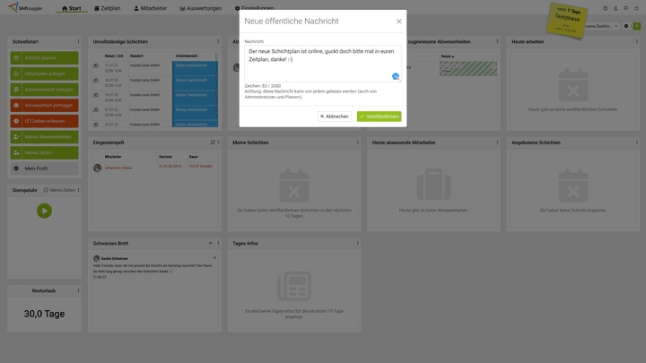Image resolution: width=646 pixels, height=363 pixels.
Task: Switch to the Zeitplan tab
Action: pyautogui.click(x=107, y=8)
